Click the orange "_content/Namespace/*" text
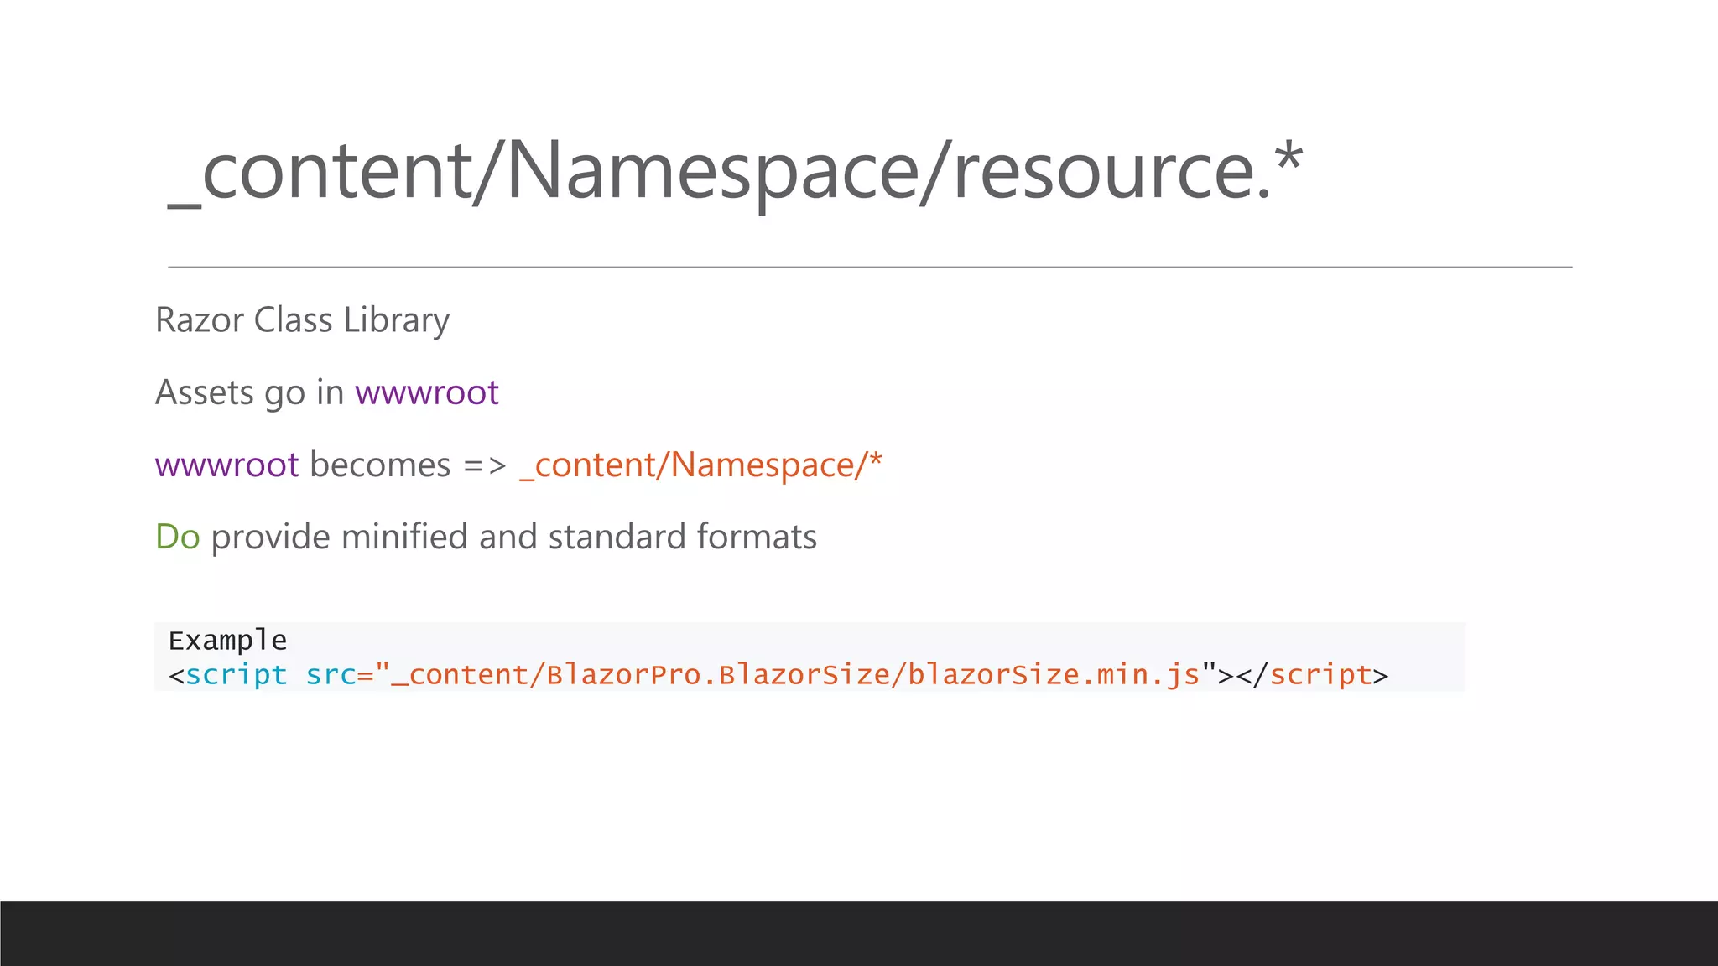 tap(700, 465)
